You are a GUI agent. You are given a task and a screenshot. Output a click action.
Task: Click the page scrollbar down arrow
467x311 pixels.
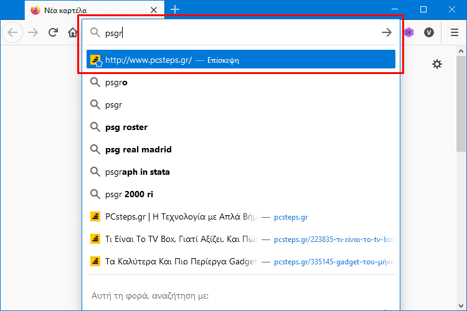pyautogui.click(x=461, y=305)
